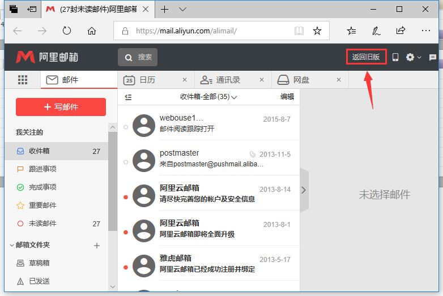Go to browser home page

92,31
